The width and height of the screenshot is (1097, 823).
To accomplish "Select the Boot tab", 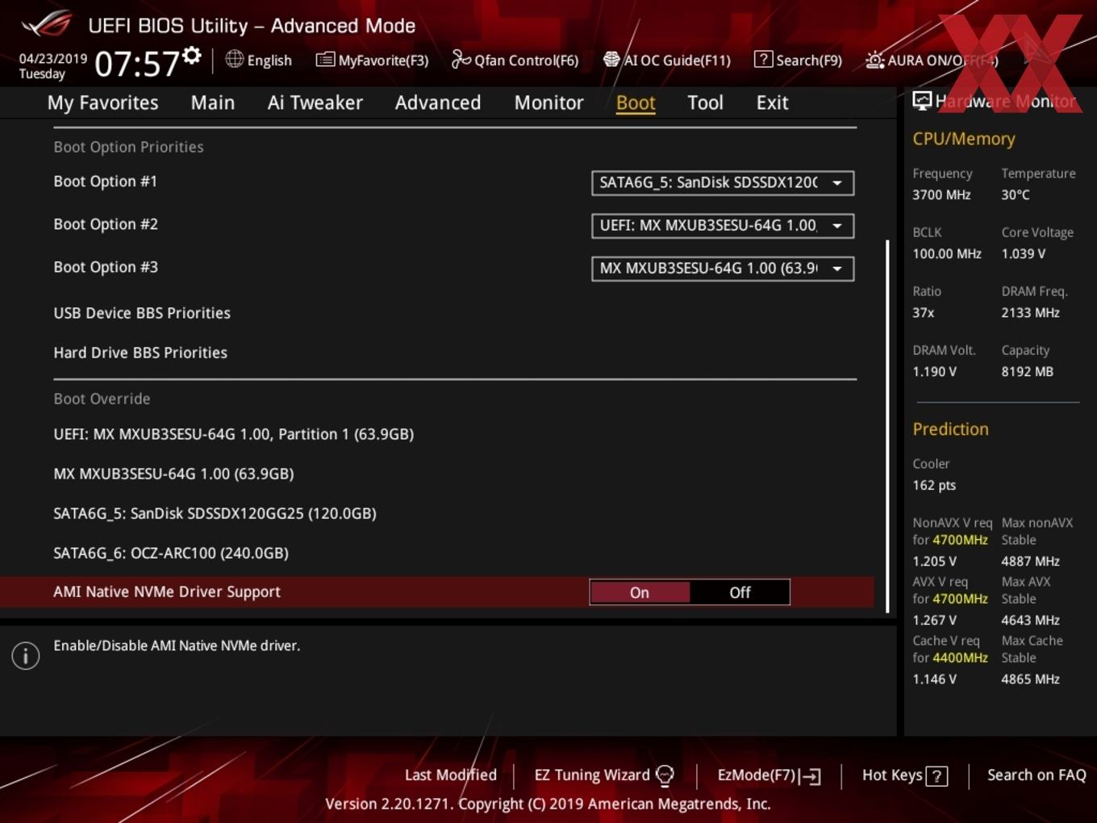I will pos(636,102).
